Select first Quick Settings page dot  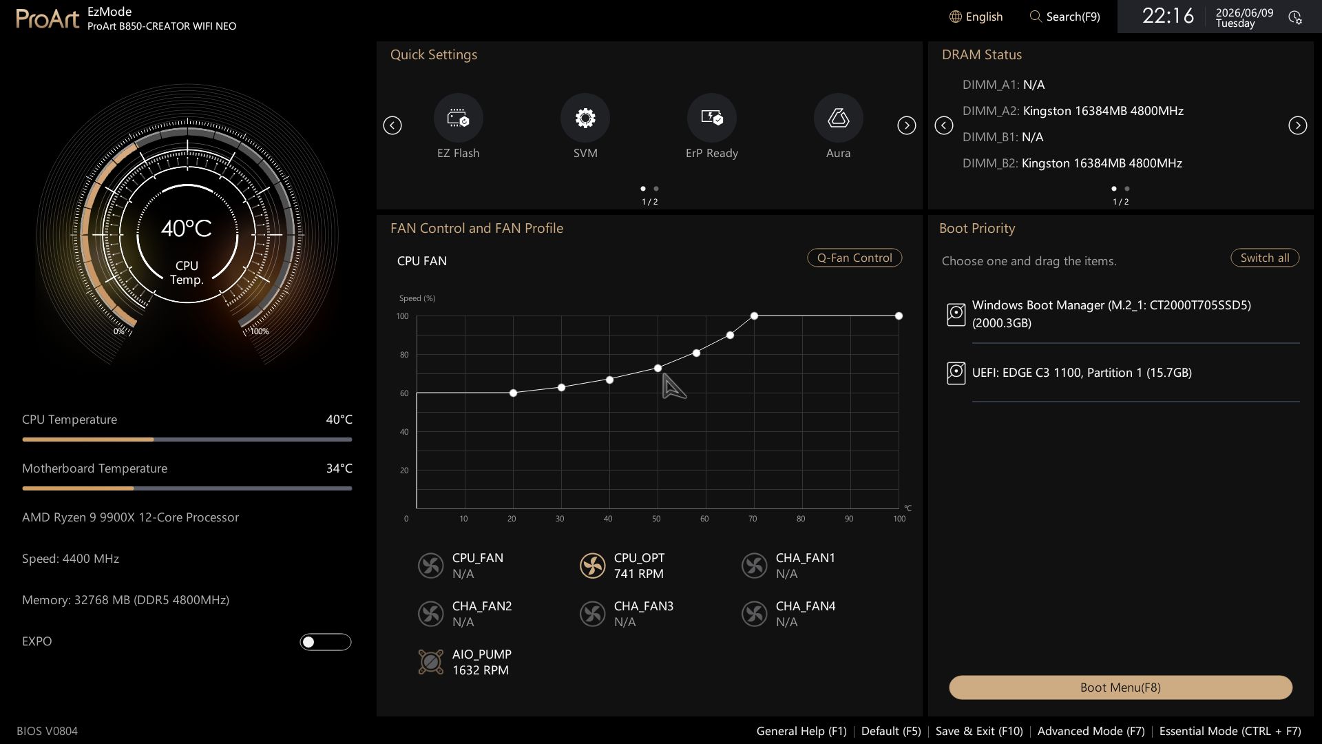[643, 189]
